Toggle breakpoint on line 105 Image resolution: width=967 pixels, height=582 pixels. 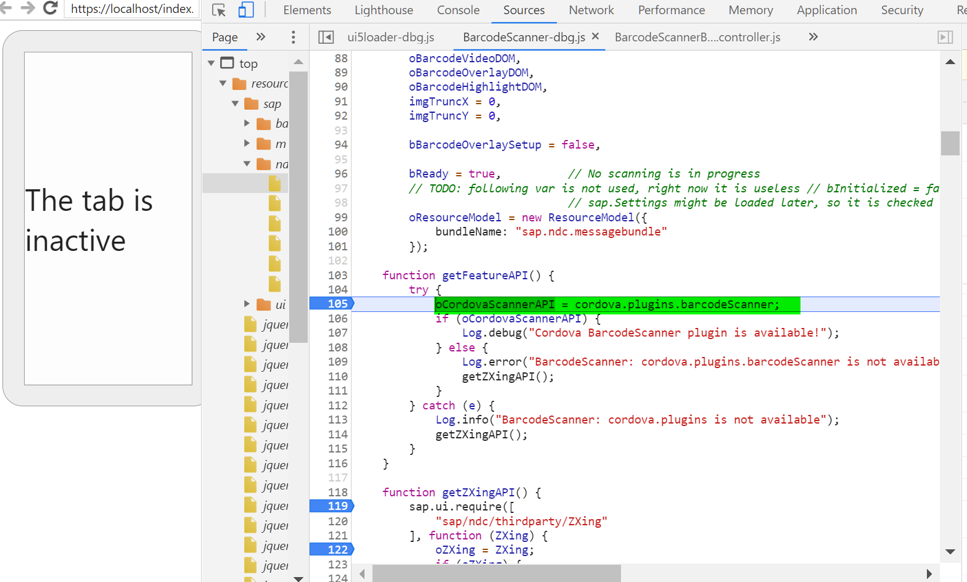click(333, 303)
